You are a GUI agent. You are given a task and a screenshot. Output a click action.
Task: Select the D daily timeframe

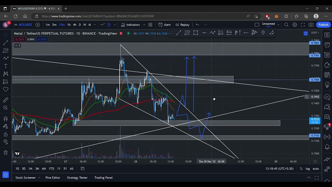[80, 25]
